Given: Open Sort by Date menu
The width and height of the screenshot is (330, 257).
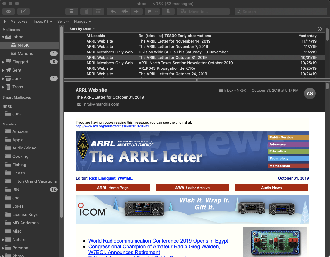Looking at the screenshot, I should [x=83, y=29].
